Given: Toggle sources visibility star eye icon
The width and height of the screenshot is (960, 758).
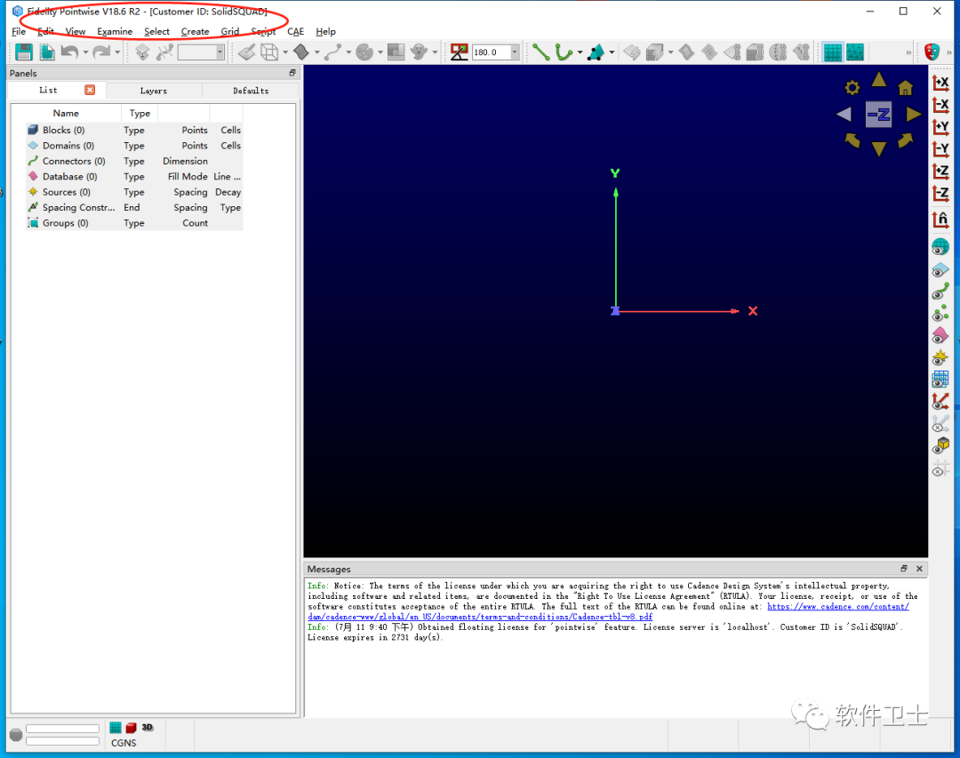Looking at the screenshot, I should tap(940, 357).
